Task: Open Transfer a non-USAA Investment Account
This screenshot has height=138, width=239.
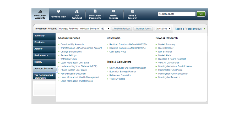Action: (x=81, y=48)
